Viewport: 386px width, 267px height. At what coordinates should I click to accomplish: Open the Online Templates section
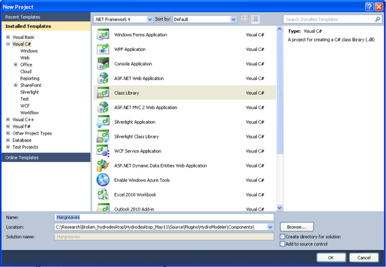tap(46, 157)
